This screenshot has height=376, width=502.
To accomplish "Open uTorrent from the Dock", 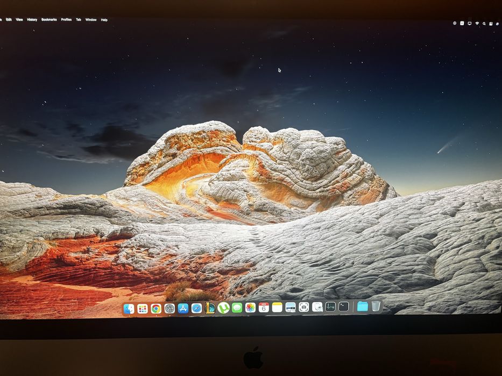I will 223,308.
